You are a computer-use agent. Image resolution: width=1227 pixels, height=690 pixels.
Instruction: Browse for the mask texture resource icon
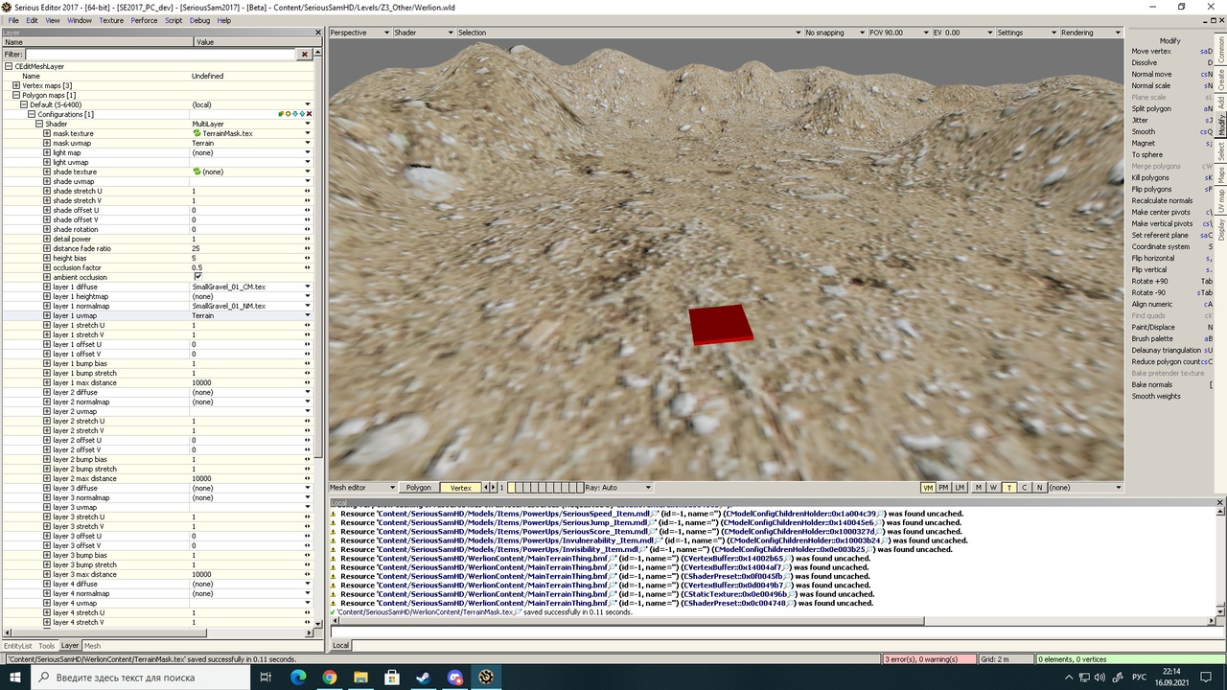pyautogui.click(x=197, y=133)
